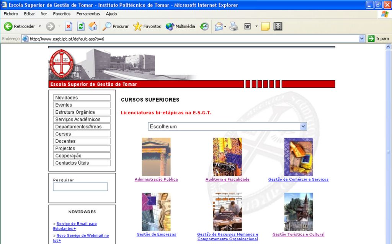
Task: Open the Gestão de Empresas link
Action: (156, 234)
